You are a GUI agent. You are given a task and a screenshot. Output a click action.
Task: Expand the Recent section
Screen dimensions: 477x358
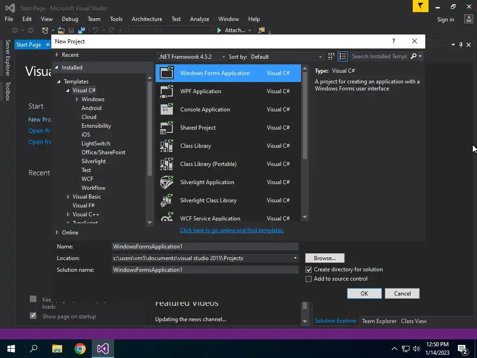pos(57,55)
